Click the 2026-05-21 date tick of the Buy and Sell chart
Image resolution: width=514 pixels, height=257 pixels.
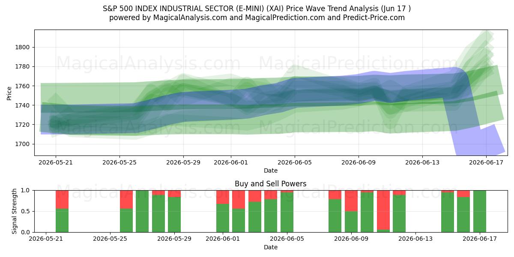tap(46, 239)
